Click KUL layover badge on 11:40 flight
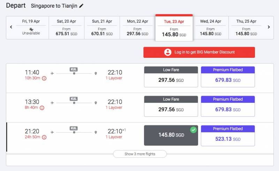 [x=74, y=69]
